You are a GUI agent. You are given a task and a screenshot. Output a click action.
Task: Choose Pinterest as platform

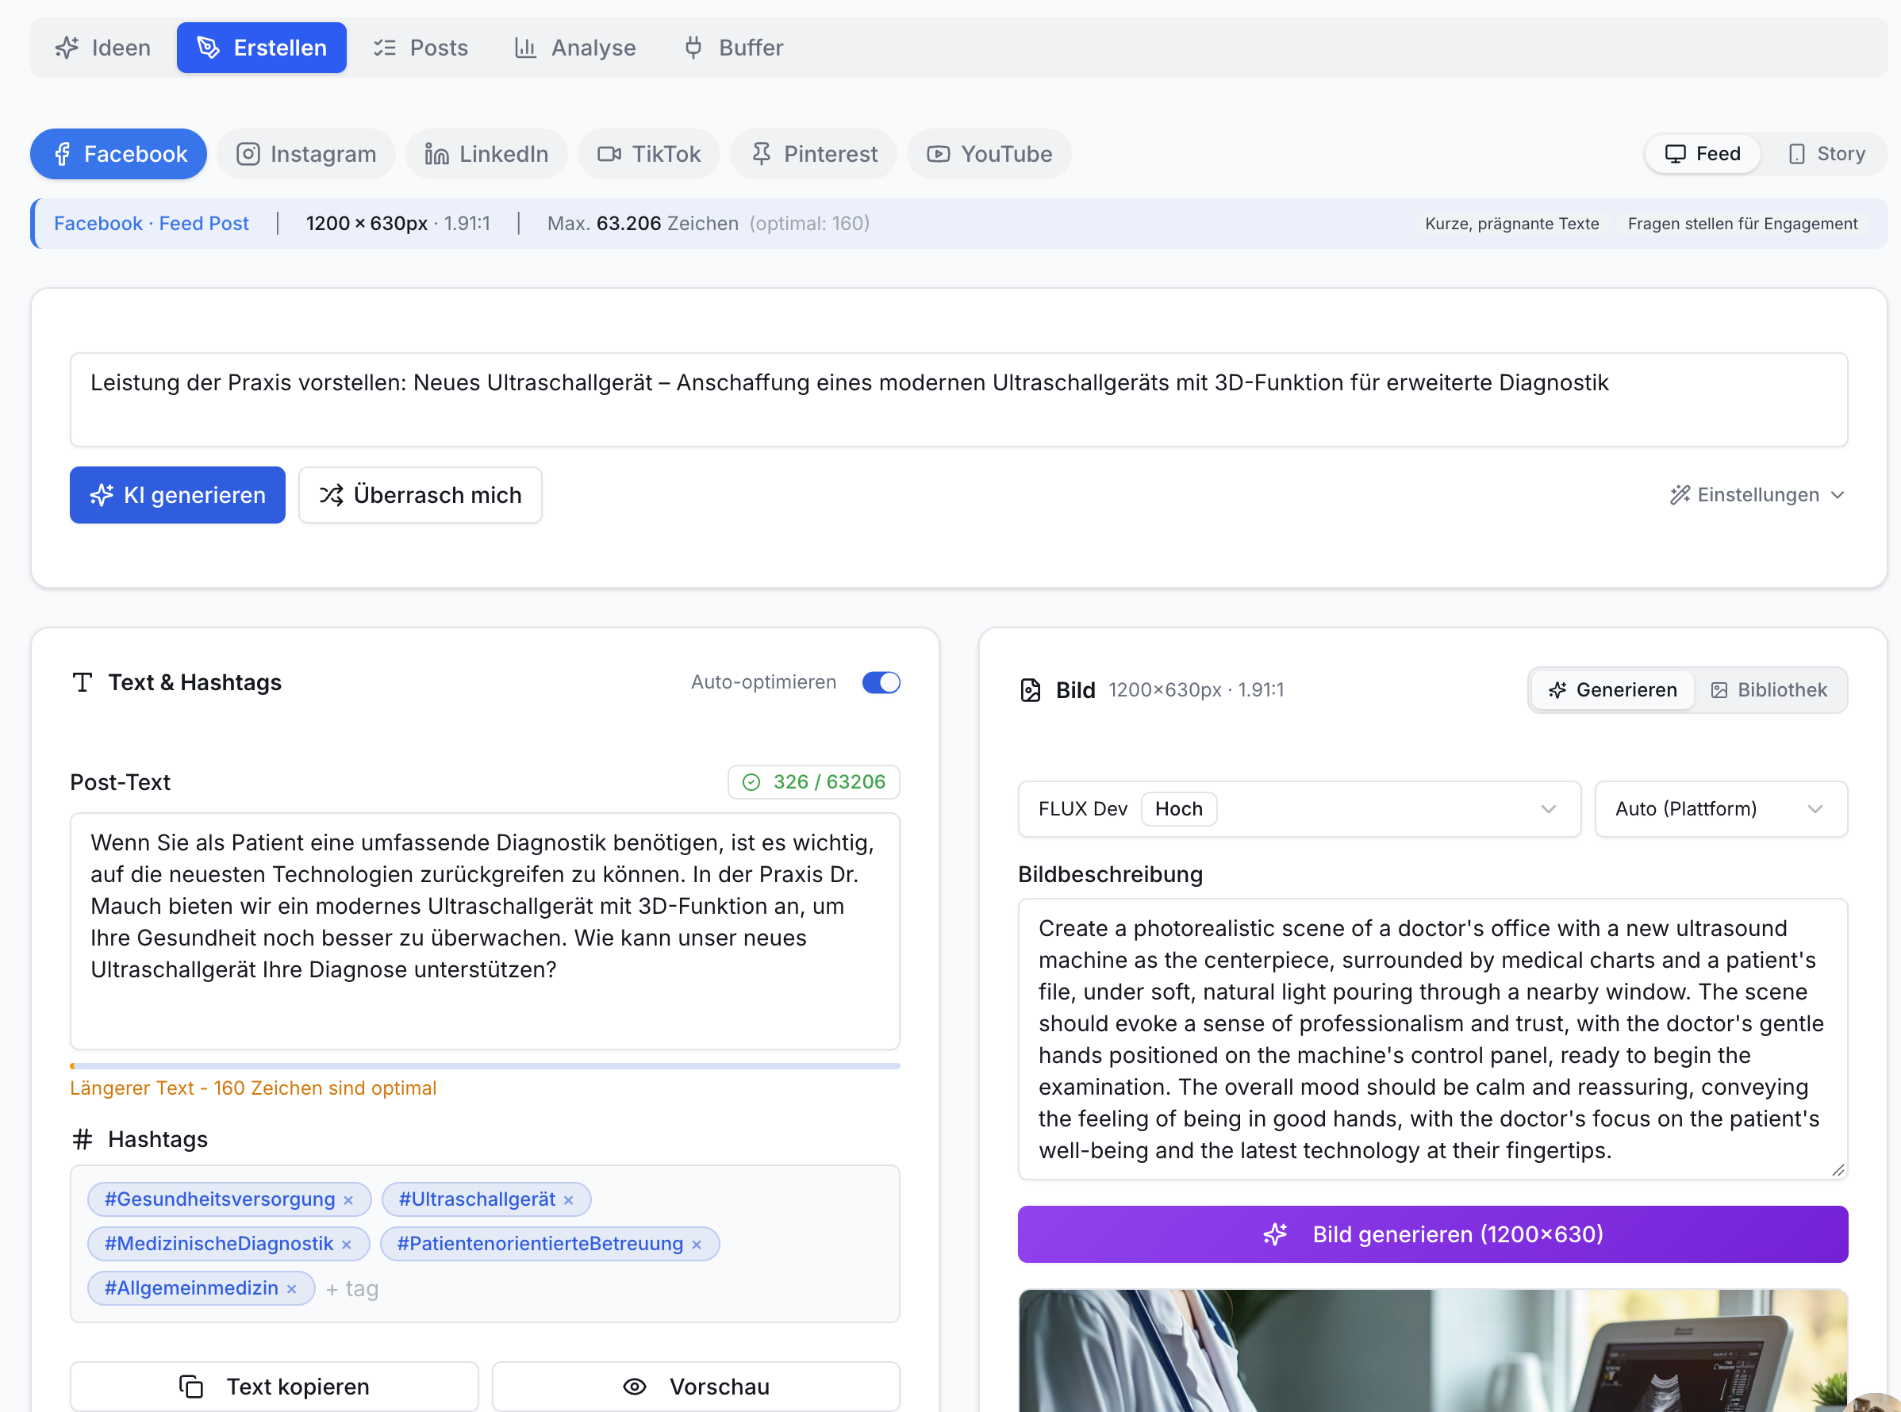click(814, 154)
